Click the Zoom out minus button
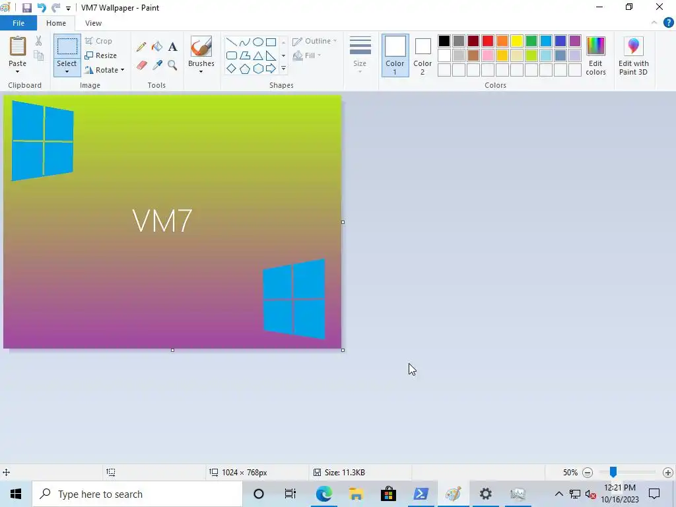The width and height of the screenshot is (676, 507). 588,473
